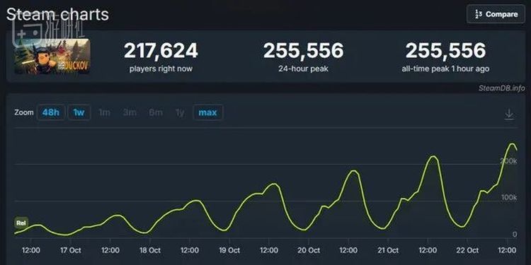This screenshot has height=265, width=531.
Task: Click the 200k y-axis label
Action: [508, 161]
